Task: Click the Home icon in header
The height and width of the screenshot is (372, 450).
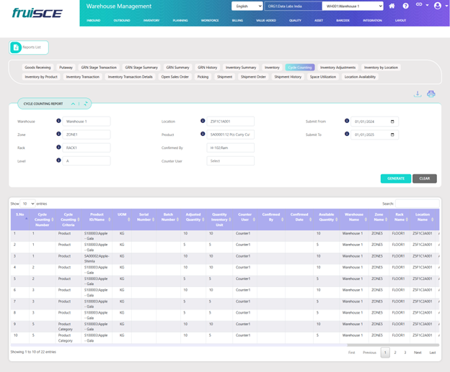Action: (x=392, y=6)
